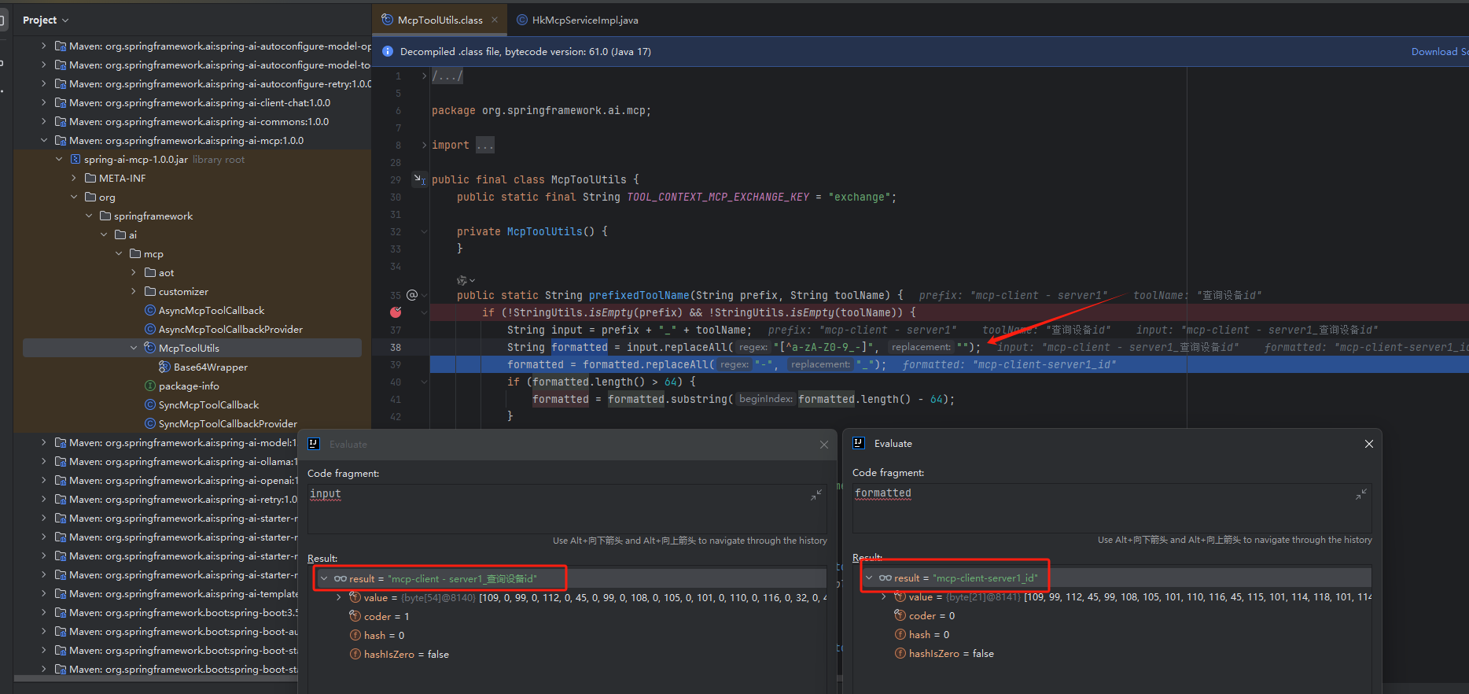
Task: Select hash = 0 in right dialog
Action: pos(928,635)
